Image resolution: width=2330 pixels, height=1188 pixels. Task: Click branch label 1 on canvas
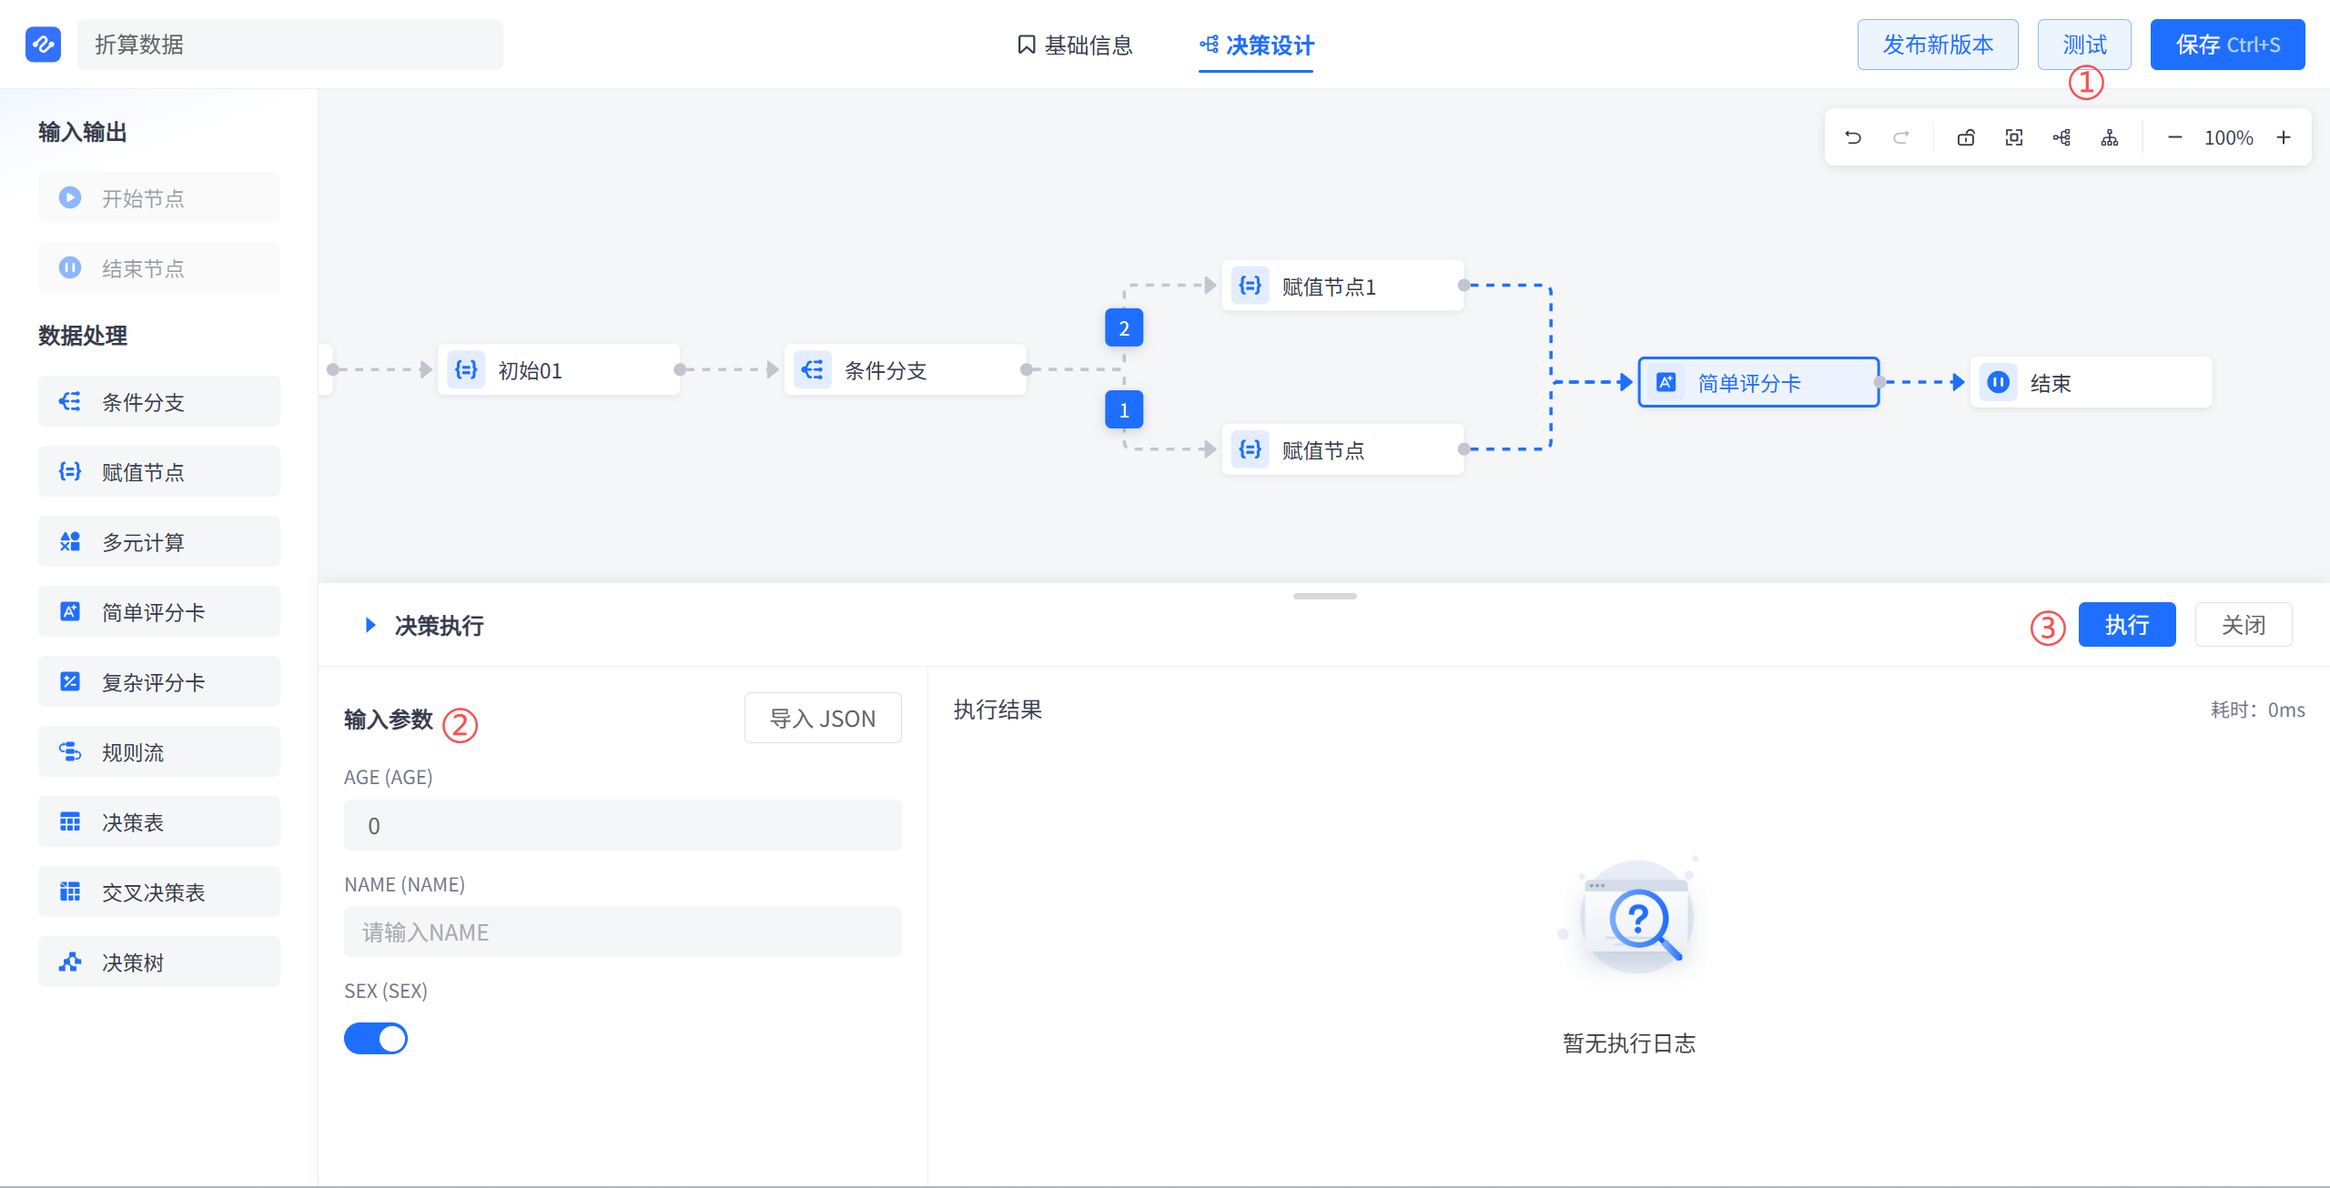(x=1124, y=410)
